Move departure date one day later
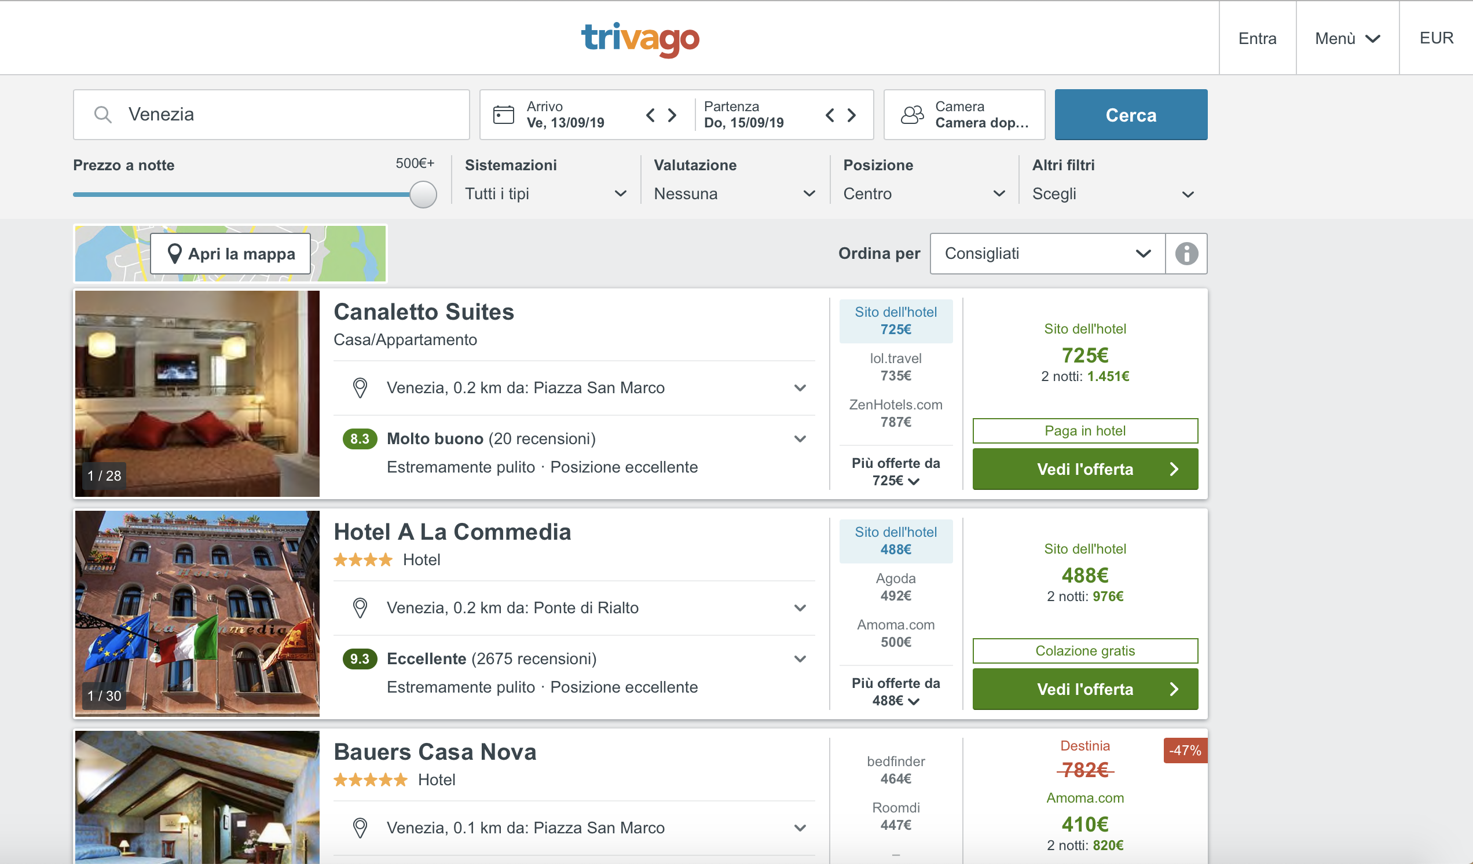Viewport: 1473px width, 864px height. point(852,115)
